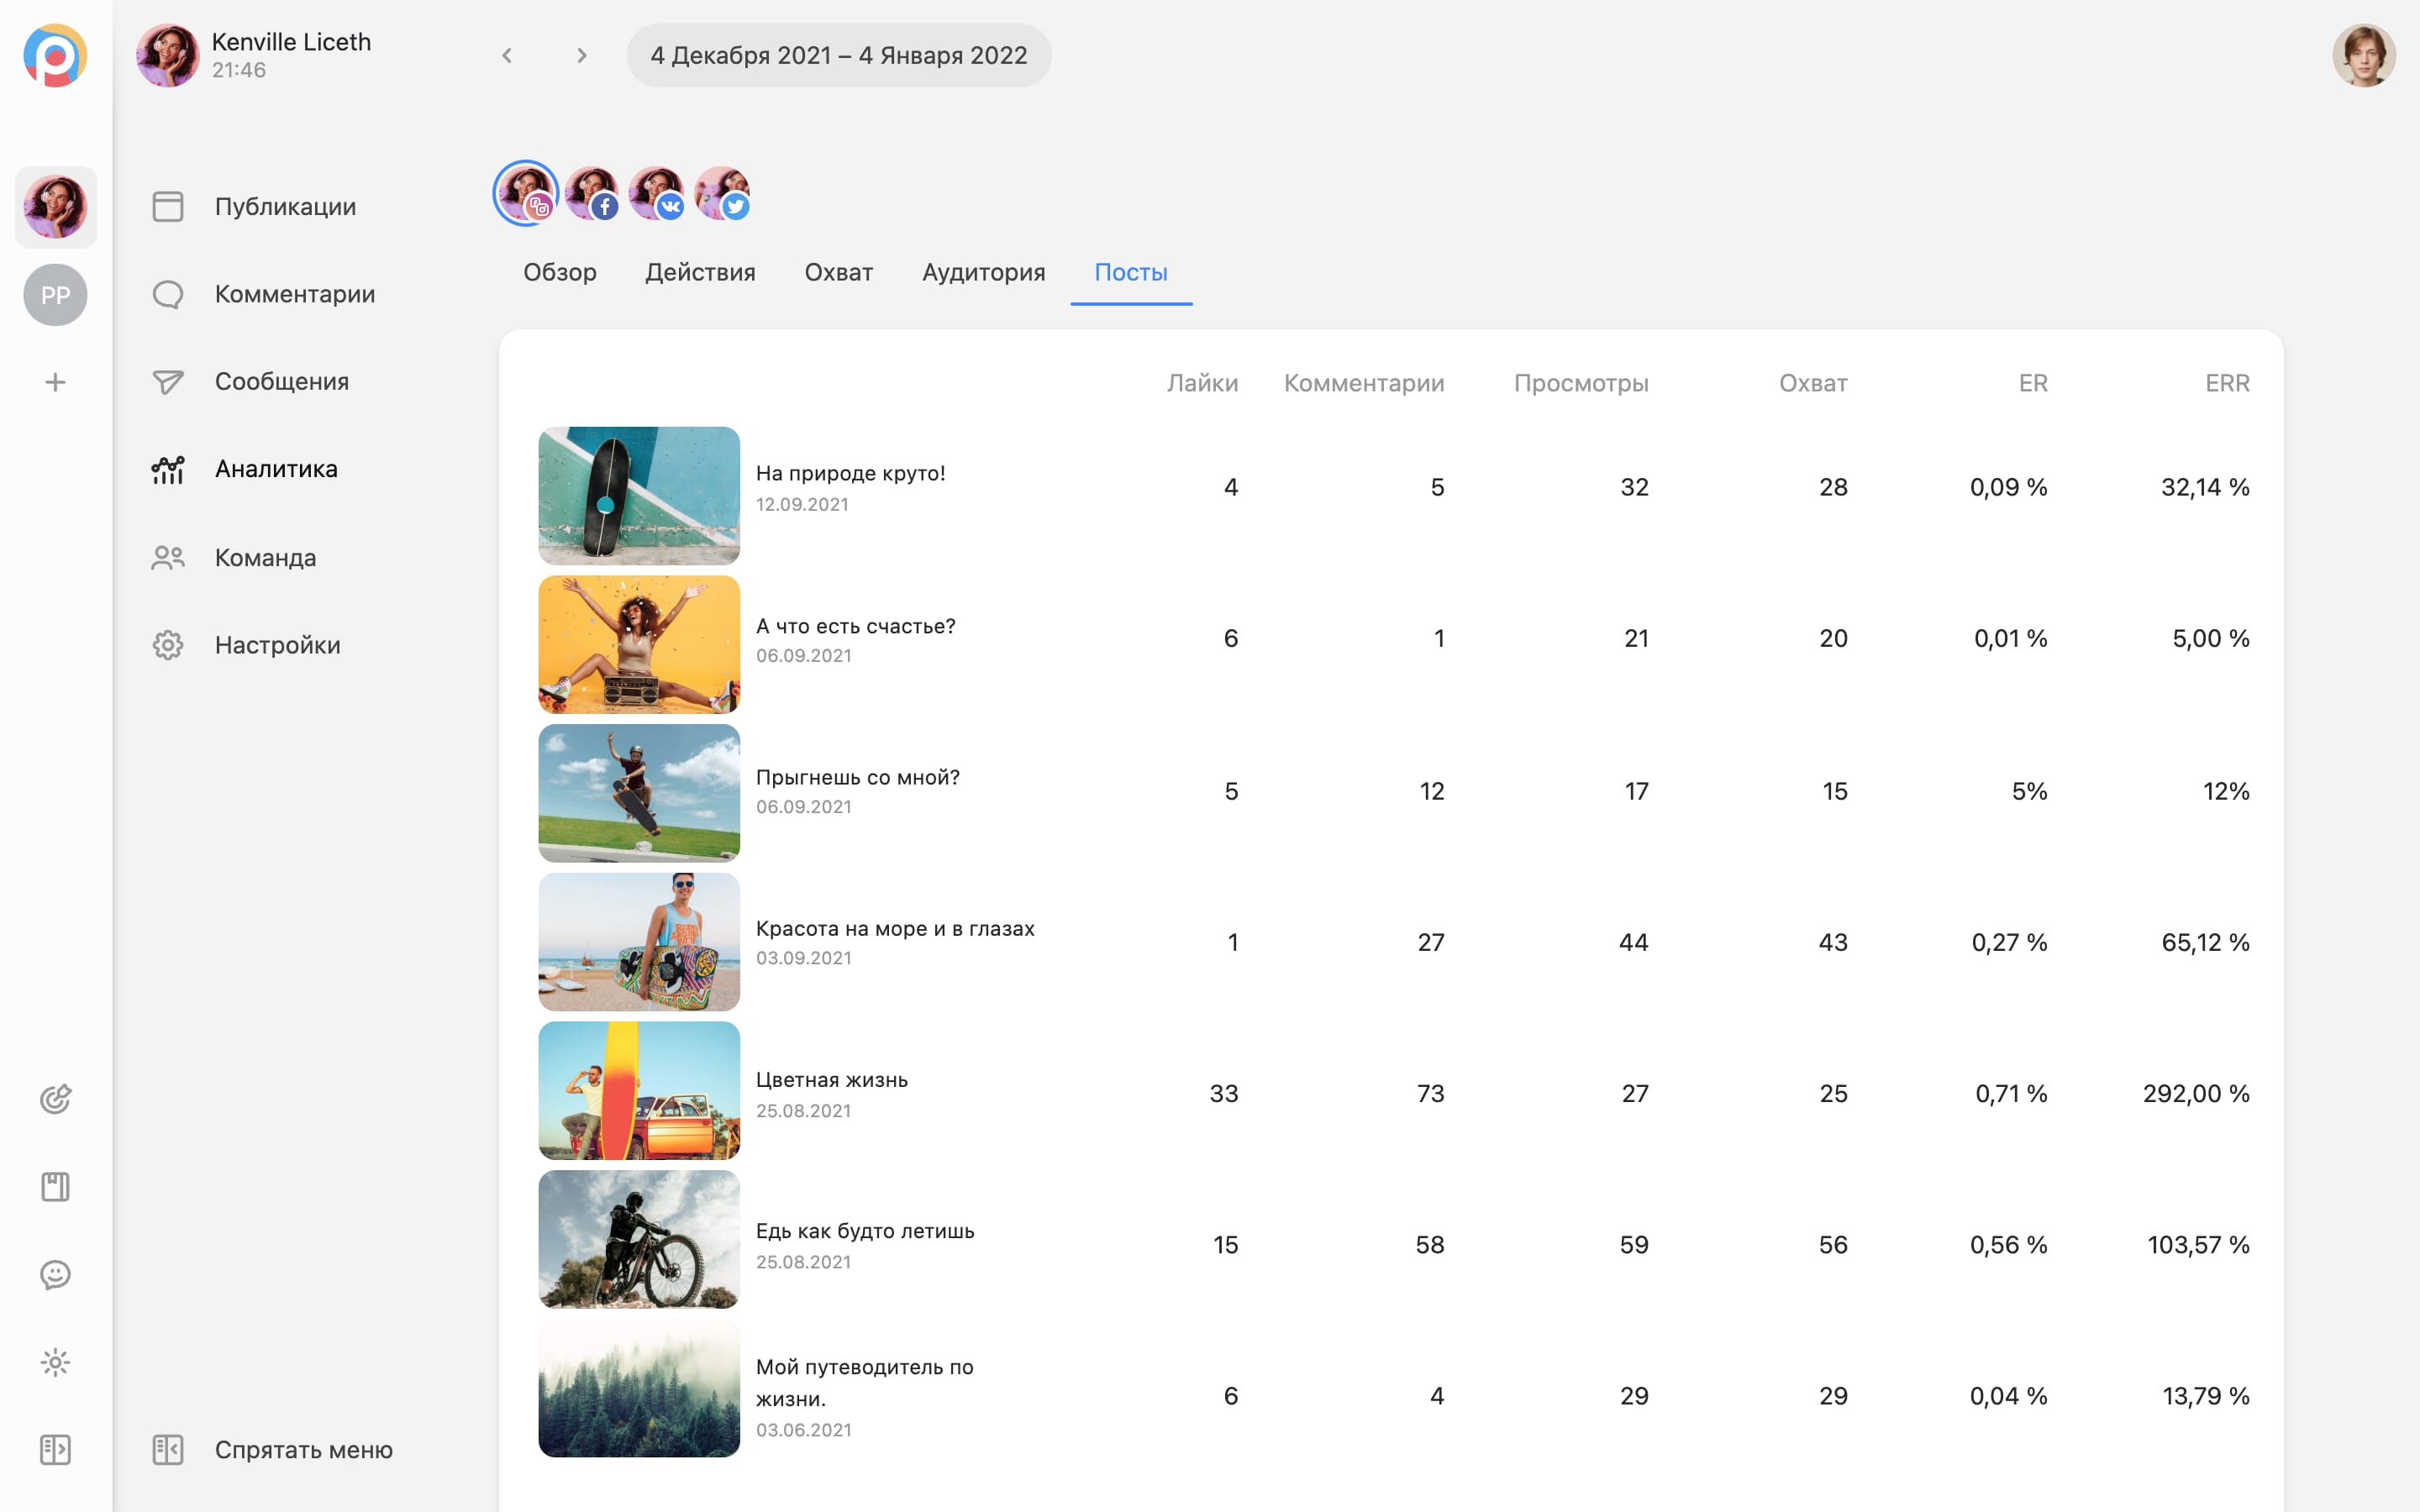Select the Instagram account avatar

point(525,193)
